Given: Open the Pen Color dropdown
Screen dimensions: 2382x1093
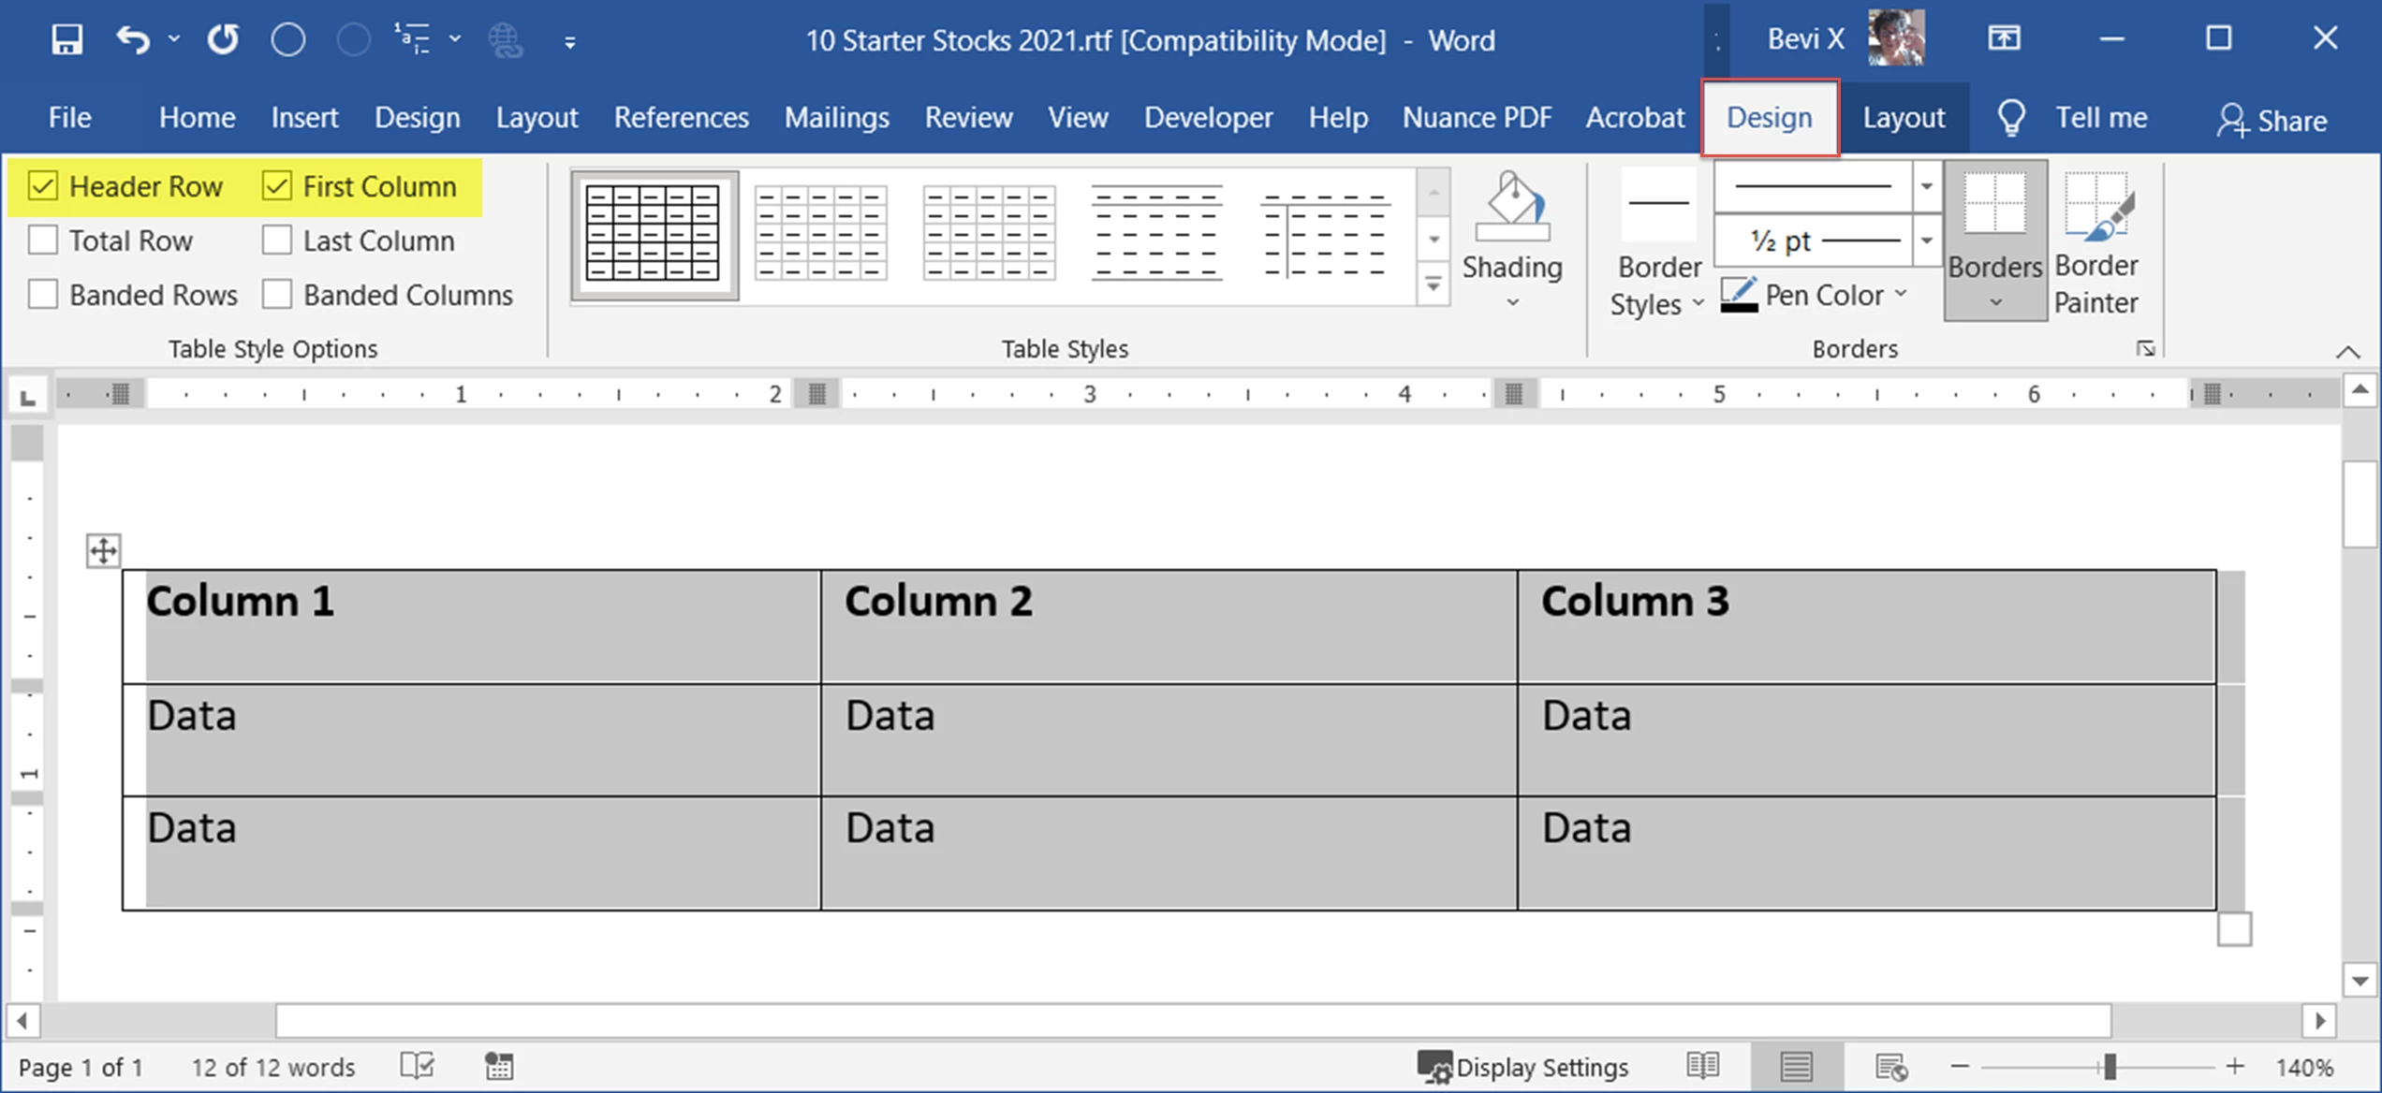Looking at the screenshot, I should [1901, 294].
